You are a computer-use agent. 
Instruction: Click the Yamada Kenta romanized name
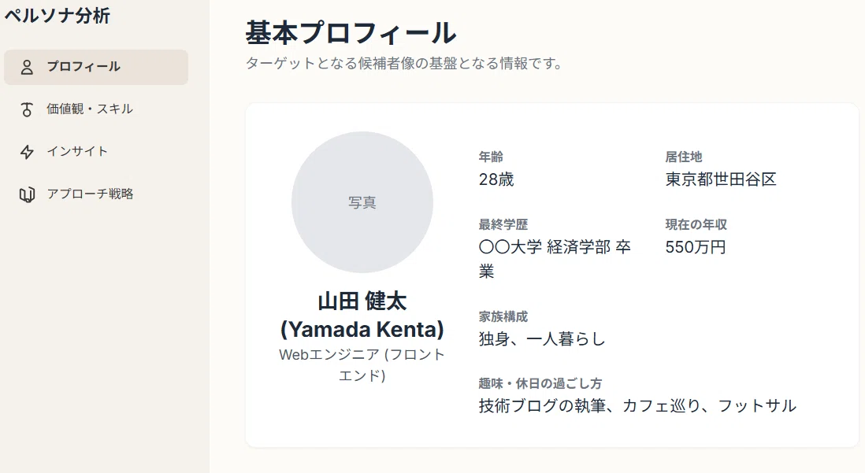pyautogui.click(x=362, y=329)
